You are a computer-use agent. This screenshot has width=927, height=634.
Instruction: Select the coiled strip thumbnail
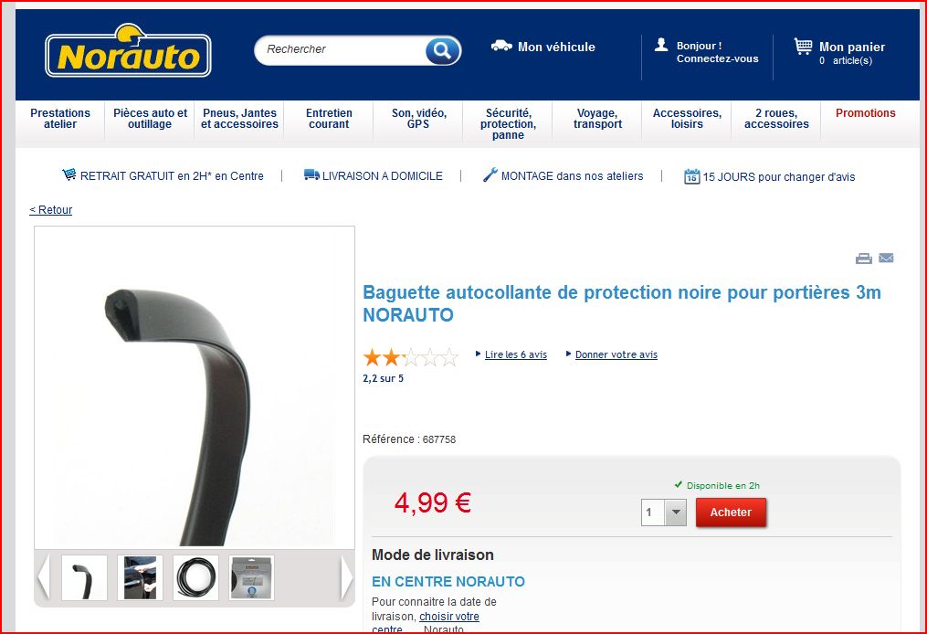[195, 577]
